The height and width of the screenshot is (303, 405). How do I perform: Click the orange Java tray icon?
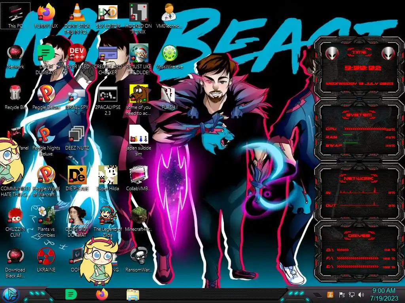pyautogui.click(x=330, y=294)
